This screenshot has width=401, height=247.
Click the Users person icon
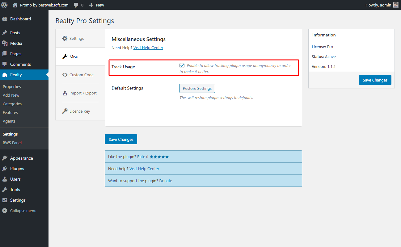4,179
